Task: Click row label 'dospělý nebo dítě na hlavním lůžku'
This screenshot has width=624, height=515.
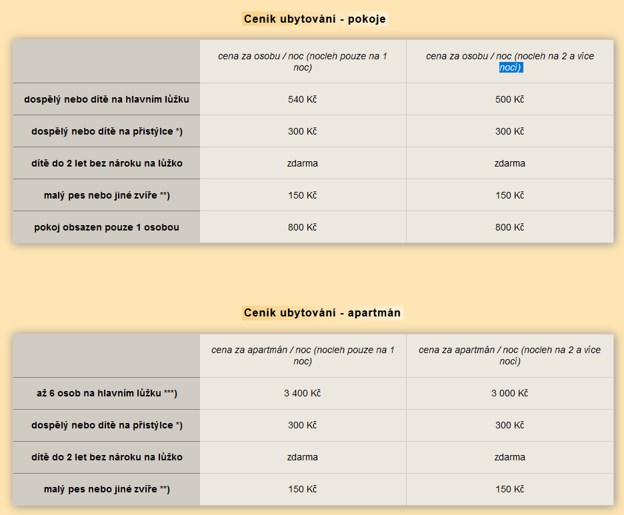Action: point(107,99)
